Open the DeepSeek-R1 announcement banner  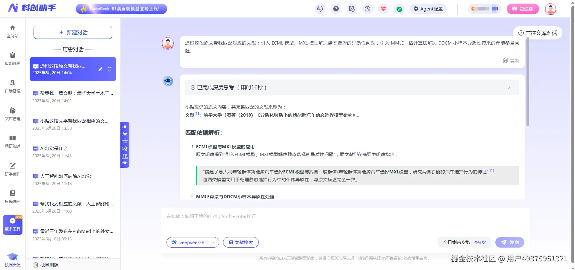[121, 9]
